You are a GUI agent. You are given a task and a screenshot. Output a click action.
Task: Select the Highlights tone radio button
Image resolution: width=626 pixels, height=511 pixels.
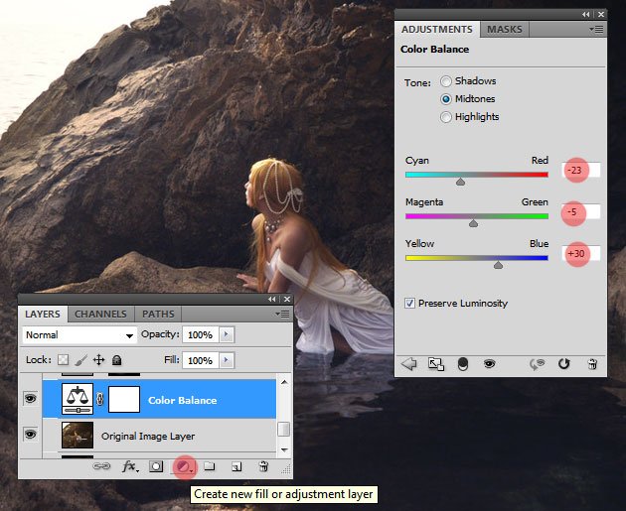[x=446, y=117]
